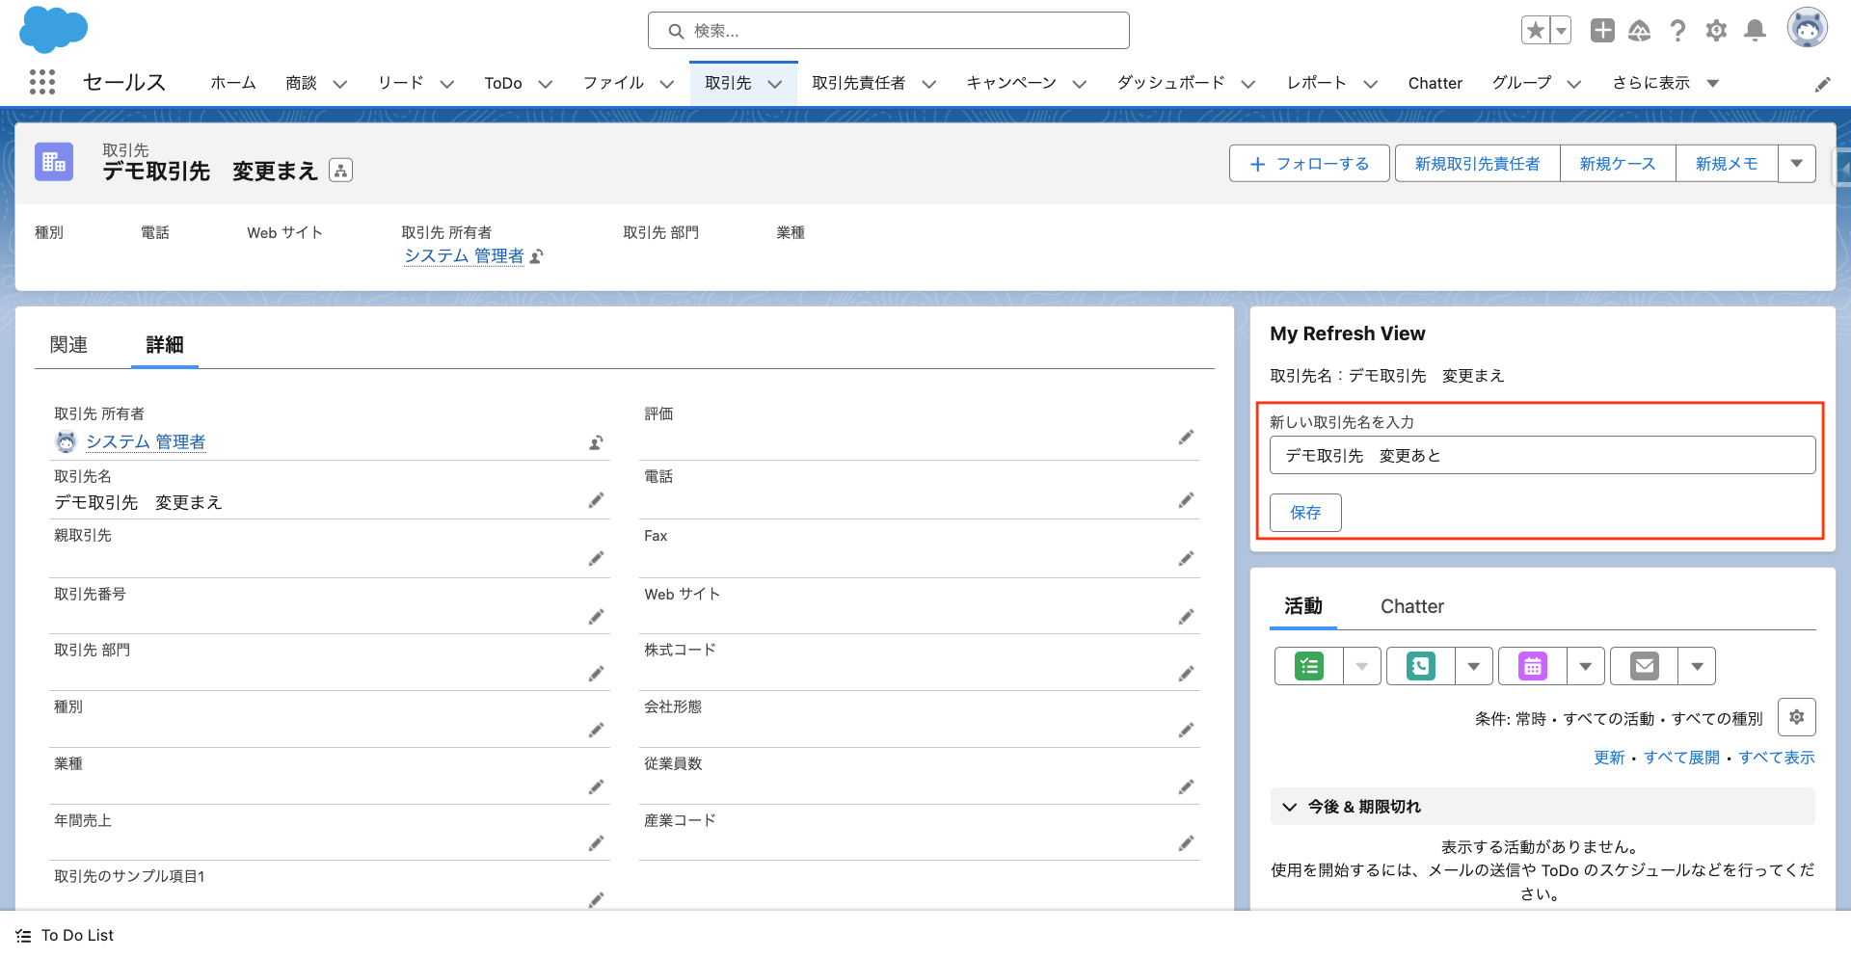This screenshot has width=1851, height=959.
Task: Click the help question mark icon
Action: 1677,30
